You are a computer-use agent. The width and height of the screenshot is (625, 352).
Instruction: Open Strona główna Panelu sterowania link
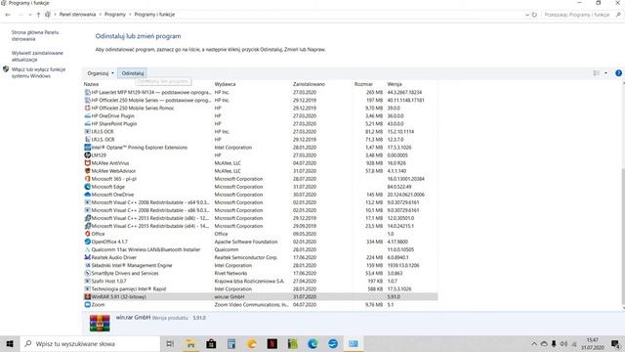click(x=35, y=35)
